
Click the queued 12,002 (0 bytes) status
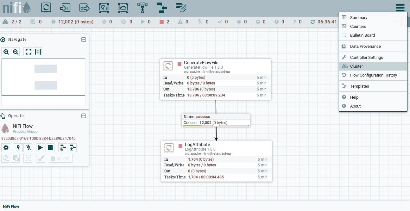point(72,22)
